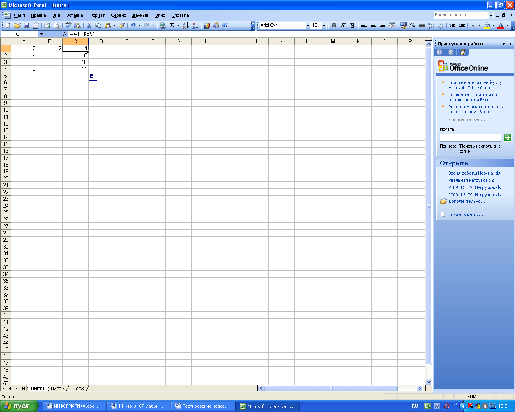Sort ascending with the A-Z icon
Viewport: 515px width, 412px height.
coord(186,25)
